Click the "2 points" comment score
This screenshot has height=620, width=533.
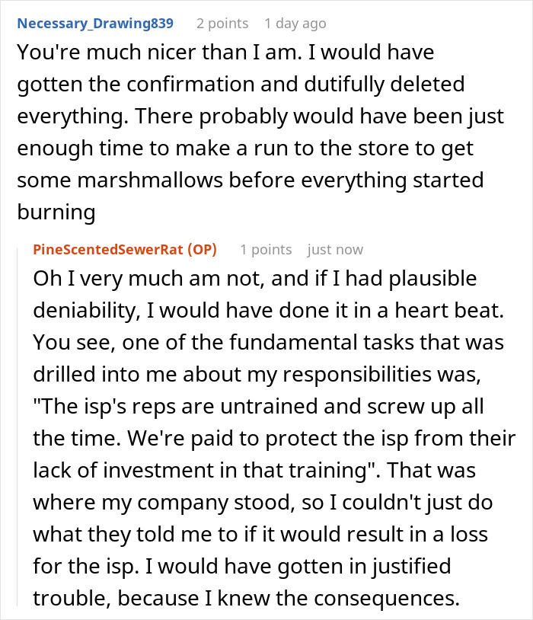click(222, 24)
